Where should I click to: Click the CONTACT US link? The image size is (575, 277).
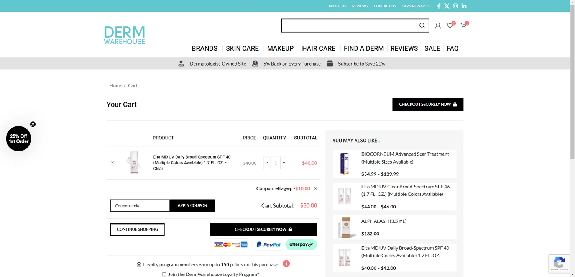pos(385,6)
